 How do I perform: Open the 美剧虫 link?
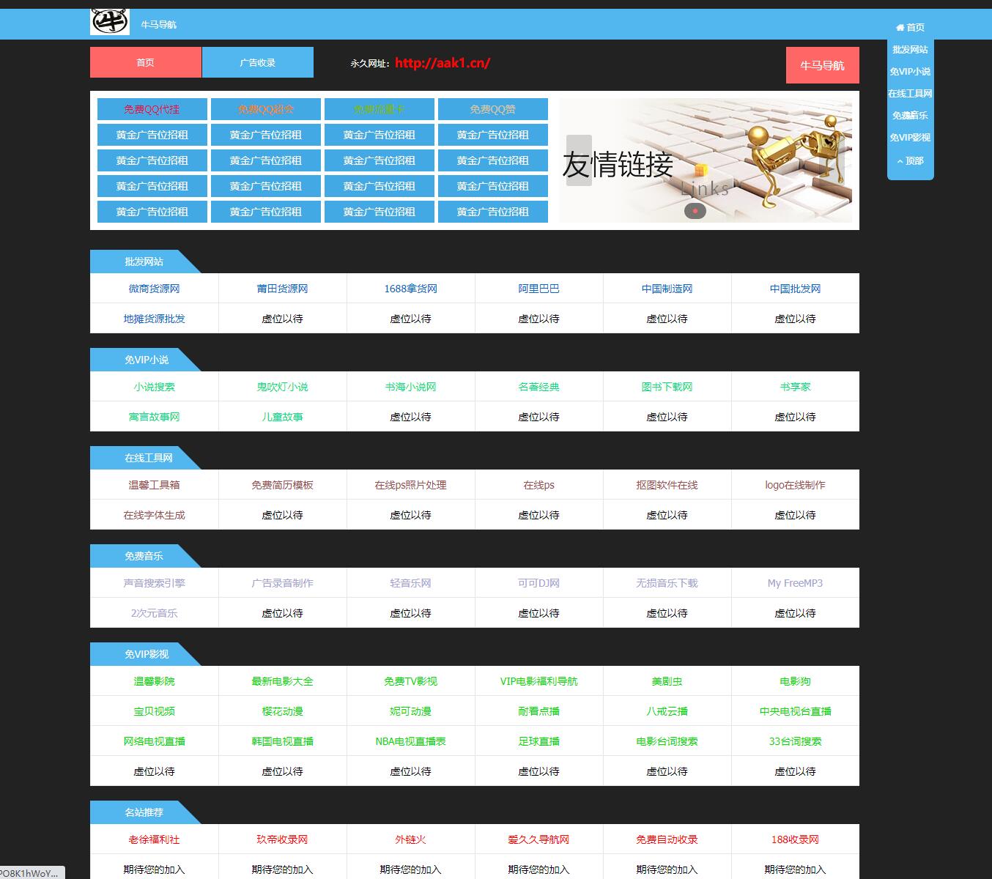pos(667,681)
